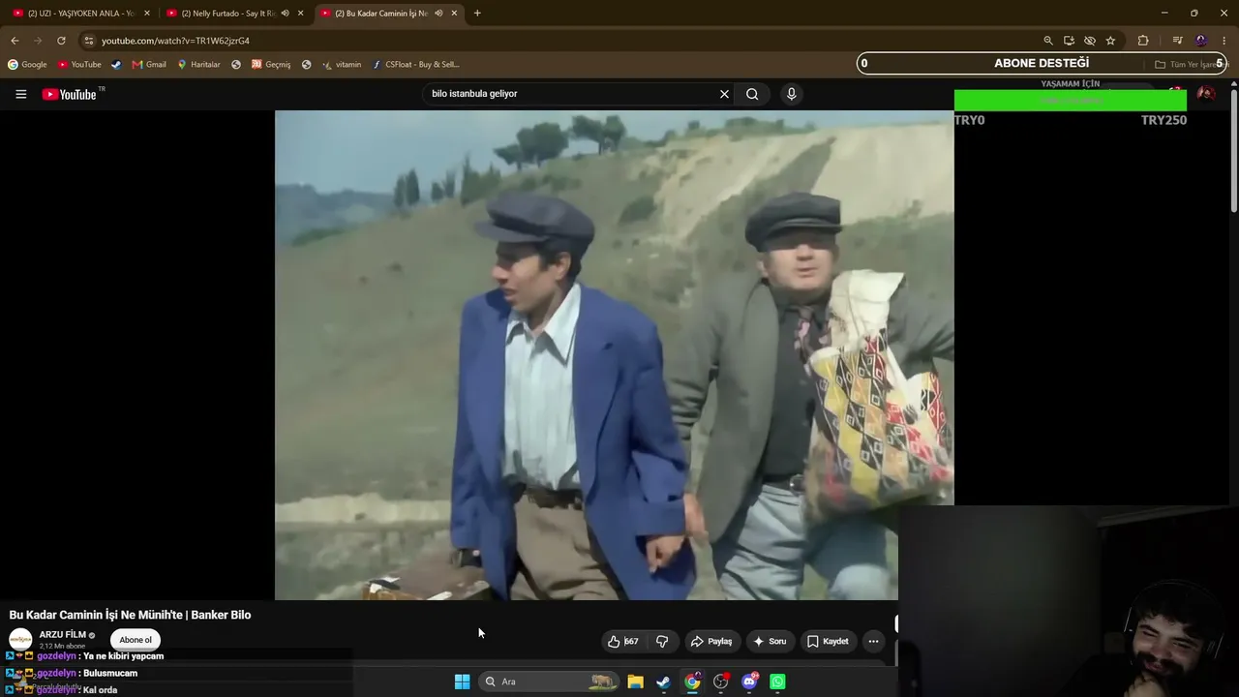Dislike the video with thumbs down

tap(662, 641)
